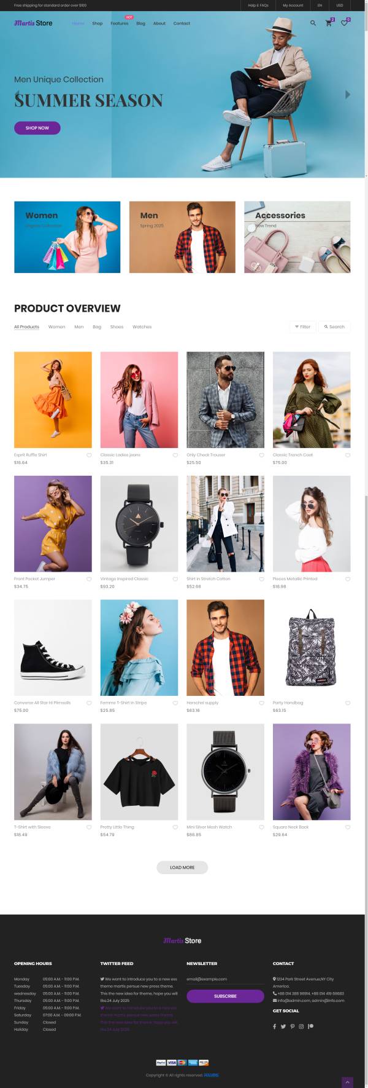The width and height of the screenshot is (368, 1088).
Task: Open the EN language selector
Action: tap(320, 5)
